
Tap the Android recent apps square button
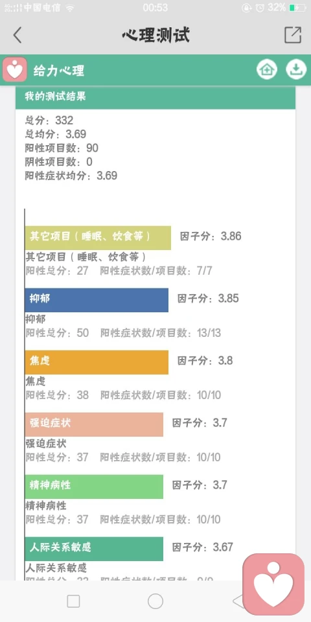pos(73,601)
